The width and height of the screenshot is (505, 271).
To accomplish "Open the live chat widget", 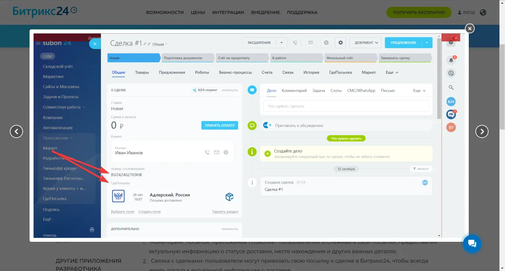I will (x=472, y=244).
